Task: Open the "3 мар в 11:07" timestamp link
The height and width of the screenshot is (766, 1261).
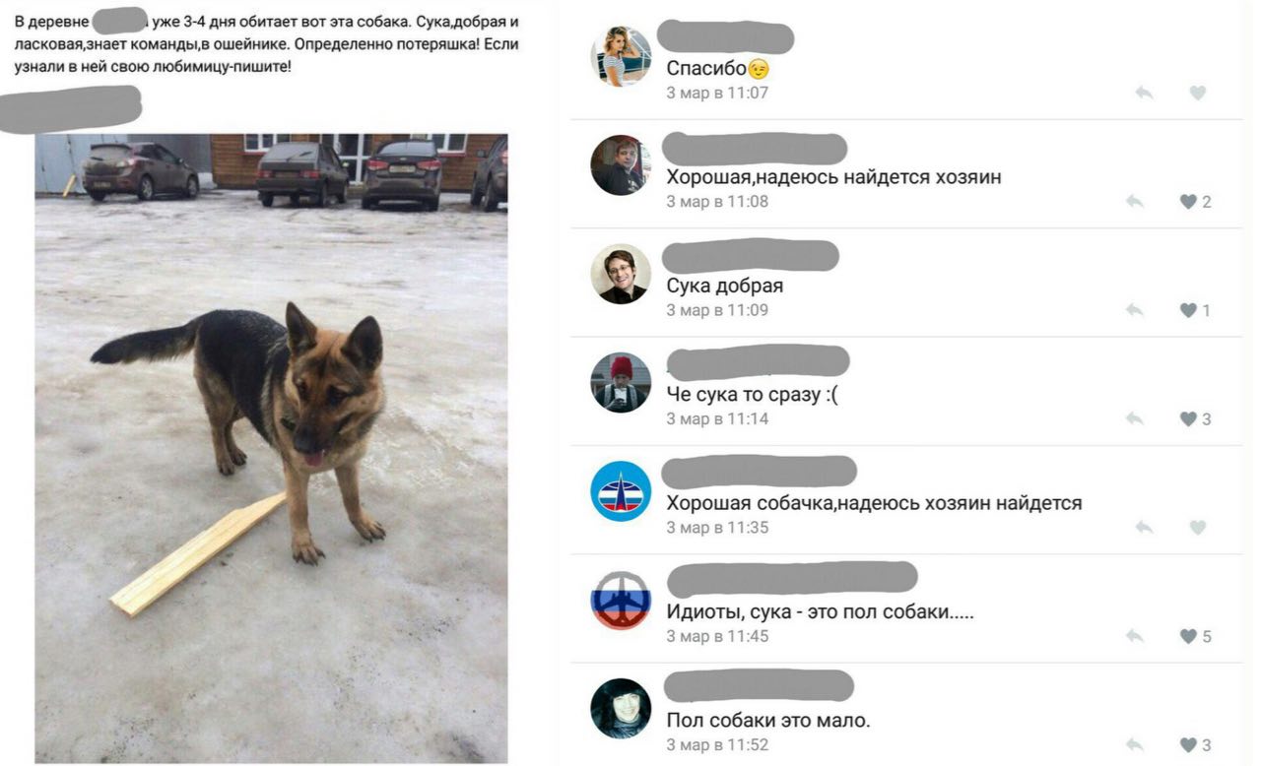Action: tap(717, 93)
